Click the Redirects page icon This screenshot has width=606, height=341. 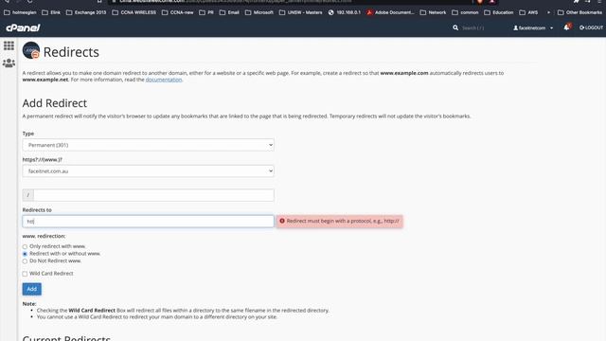pos(31,50)
